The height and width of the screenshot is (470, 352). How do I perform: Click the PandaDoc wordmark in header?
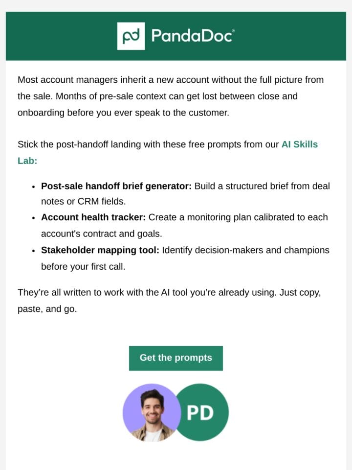192,36
